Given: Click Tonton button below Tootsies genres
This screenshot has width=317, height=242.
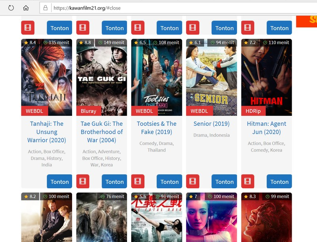Looking at the screenshot, I should (170, 181).
